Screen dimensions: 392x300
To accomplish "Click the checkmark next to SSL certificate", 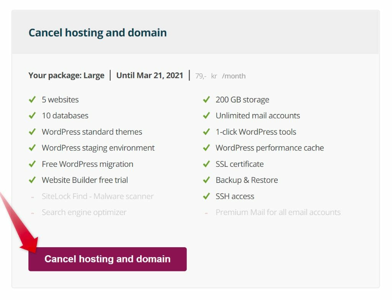I will (207, 164).
